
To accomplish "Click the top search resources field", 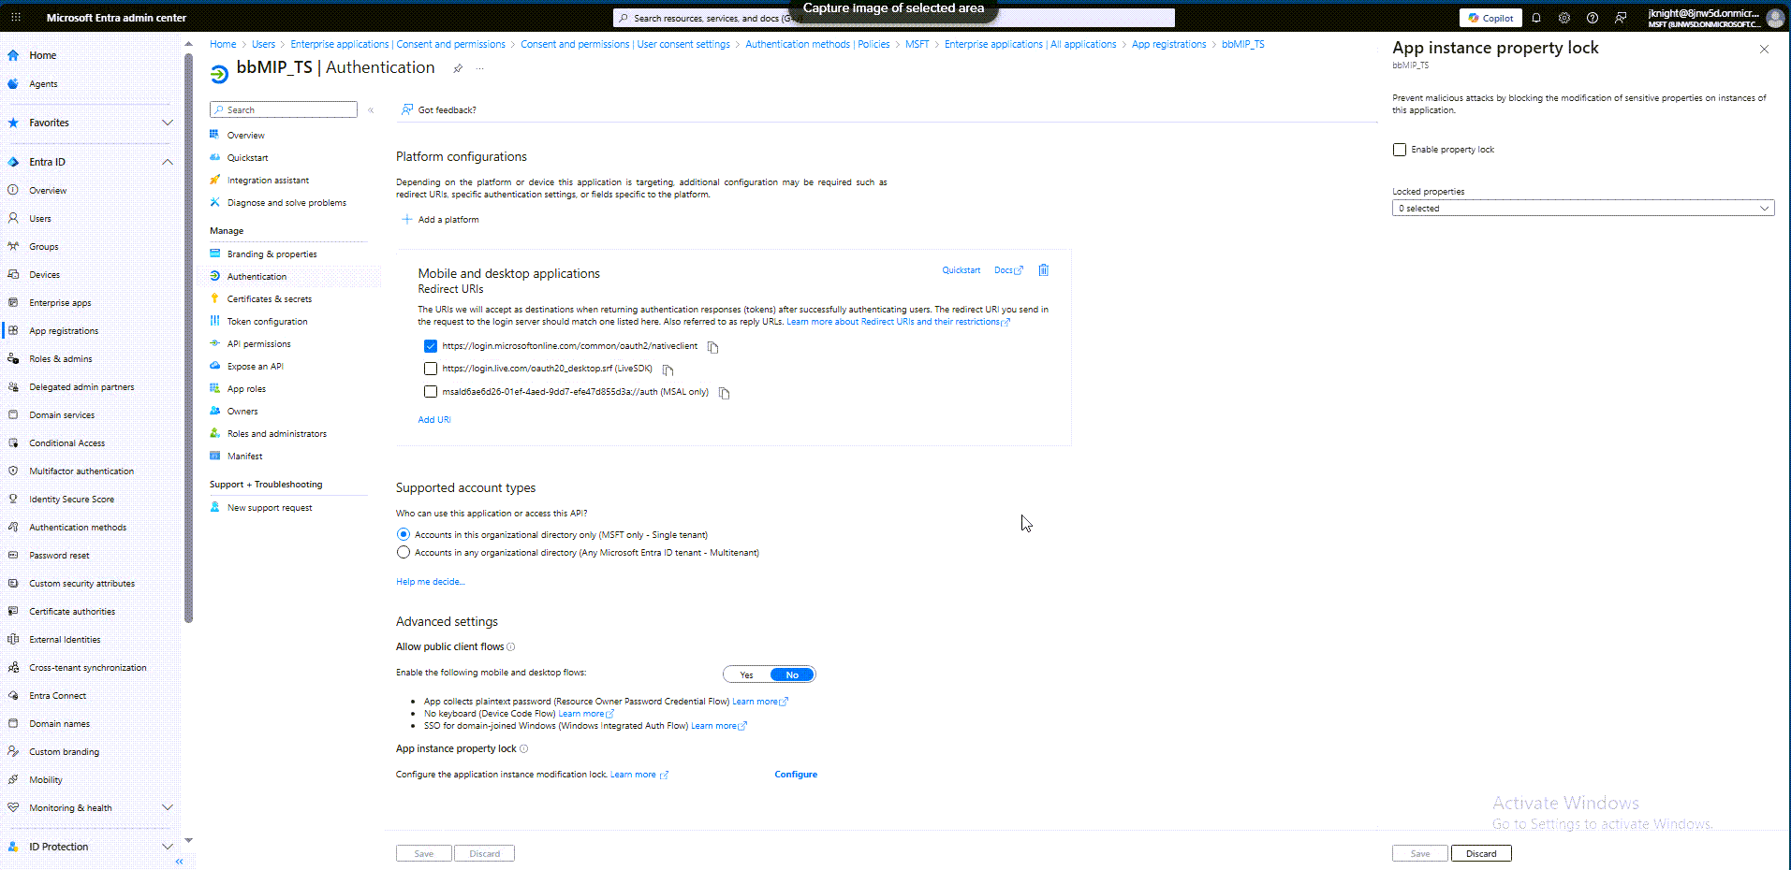I will pos(894,17).
